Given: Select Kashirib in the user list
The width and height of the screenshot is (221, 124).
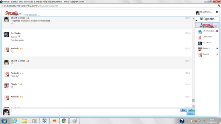Looking at the screenshot, I should [x=206, y=54].
